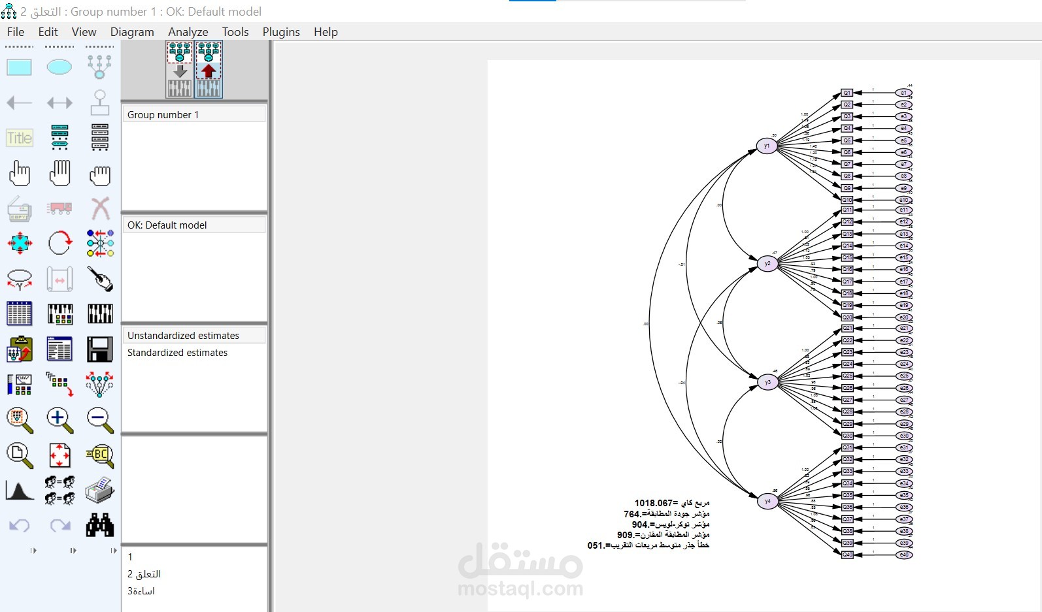Screen dimensions: 1042x612
Task: Open list variables in dataset
Action: tap(99, 138)
